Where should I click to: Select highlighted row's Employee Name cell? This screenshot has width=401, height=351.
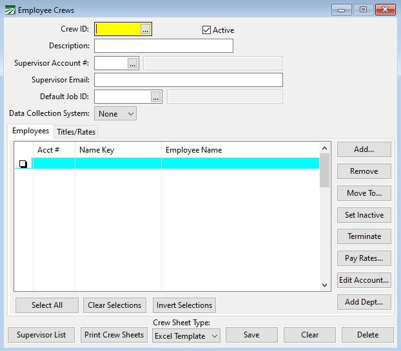coord(240,164)
